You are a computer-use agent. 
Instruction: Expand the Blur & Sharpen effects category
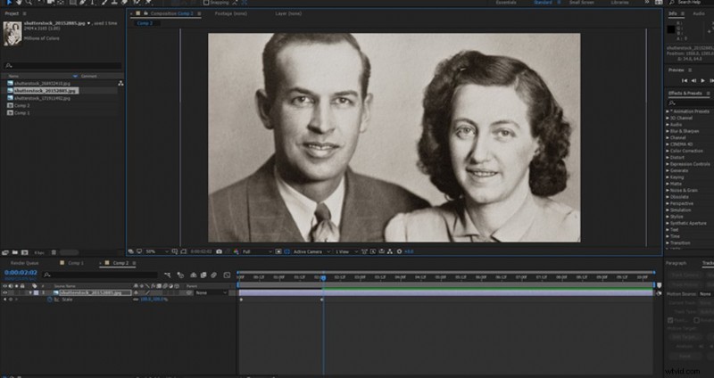(x=668, y=131)
